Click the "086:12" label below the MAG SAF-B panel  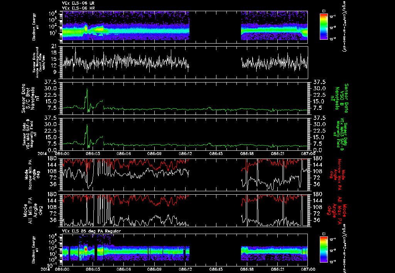(x=185, y=153)
